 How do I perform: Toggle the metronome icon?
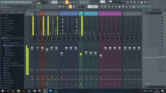[x=60, y=2]
